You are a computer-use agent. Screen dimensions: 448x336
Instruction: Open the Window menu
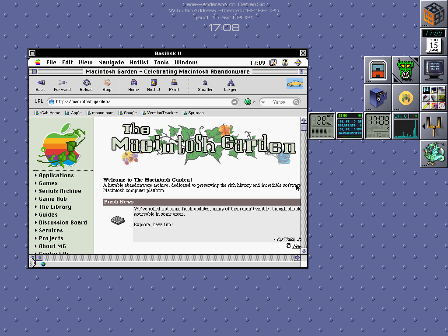coord(185,62)
